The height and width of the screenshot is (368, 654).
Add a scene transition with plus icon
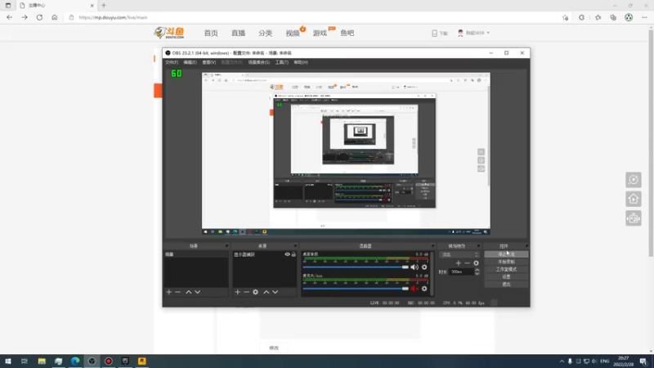click(459, 263)
